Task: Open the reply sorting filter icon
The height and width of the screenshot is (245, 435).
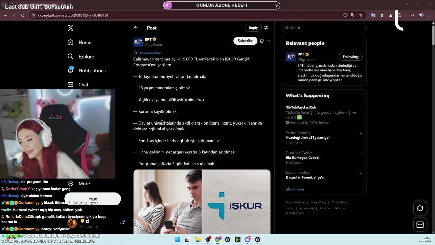Action: 266,28
